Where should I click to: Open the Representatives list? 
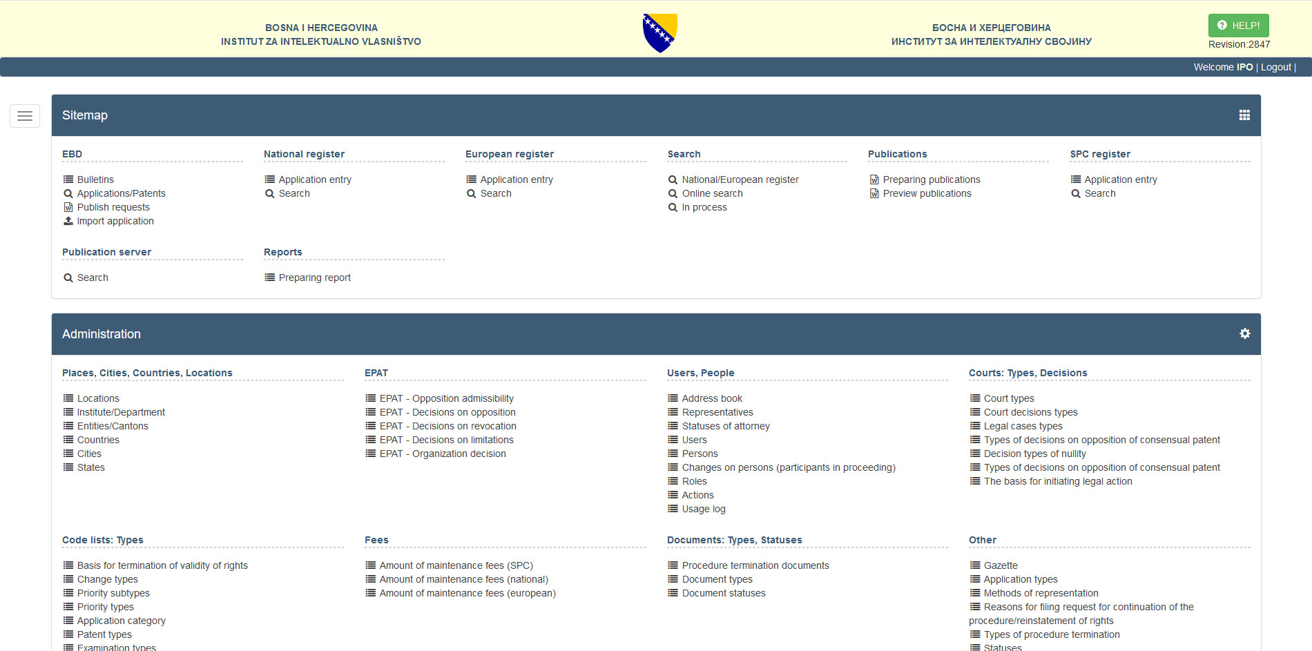[x=717, y=412]
